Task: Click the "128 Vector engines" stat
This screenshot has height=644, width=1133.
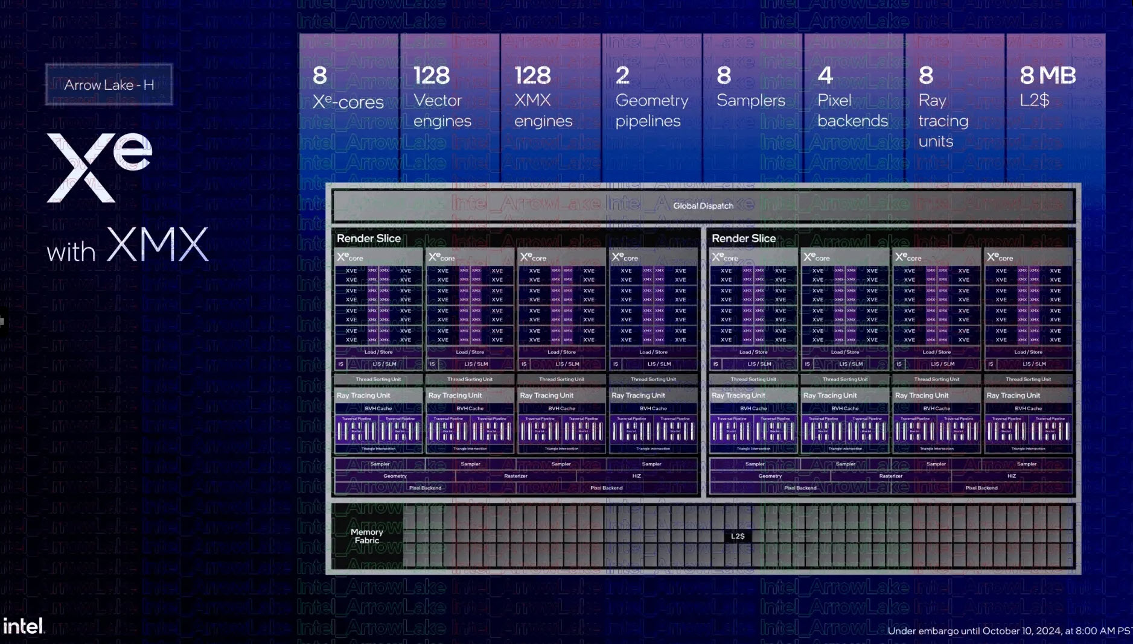Action: coord(450,107)
